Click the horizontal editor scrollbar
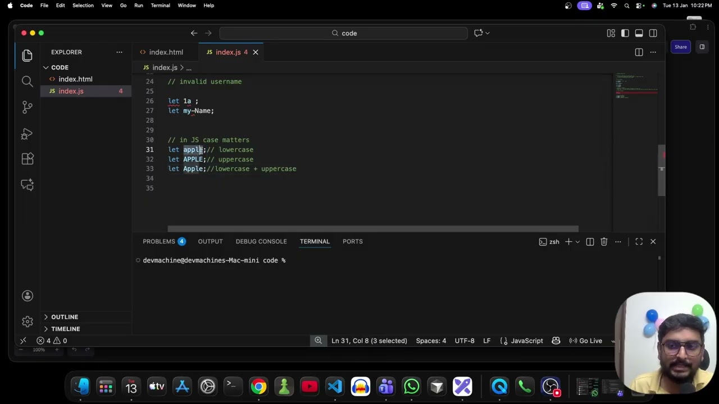The image size is (719, 404). pos(373,229)
